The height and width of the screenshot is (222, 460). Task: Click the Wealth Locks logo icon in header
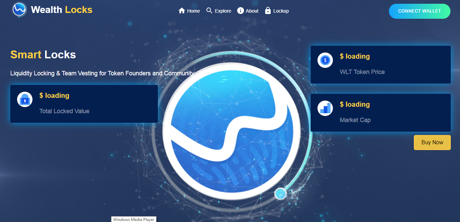pos(19,10)
